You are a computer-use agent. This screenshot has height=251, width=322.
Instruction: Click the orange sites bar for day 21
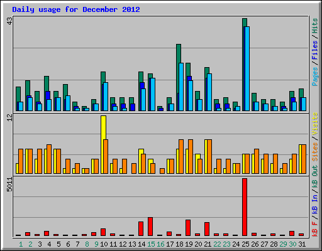(209, 156)
